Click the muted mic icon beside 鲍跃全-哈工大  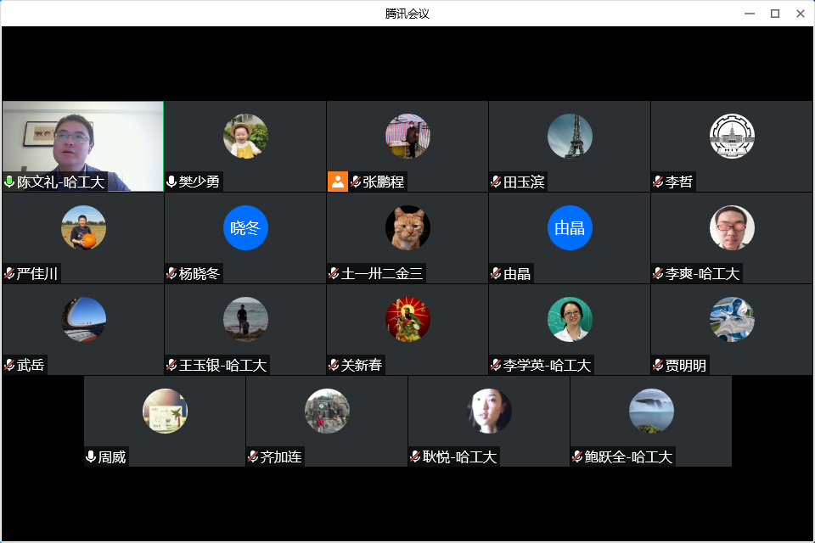pyautogui.click(x=577, y=456)
